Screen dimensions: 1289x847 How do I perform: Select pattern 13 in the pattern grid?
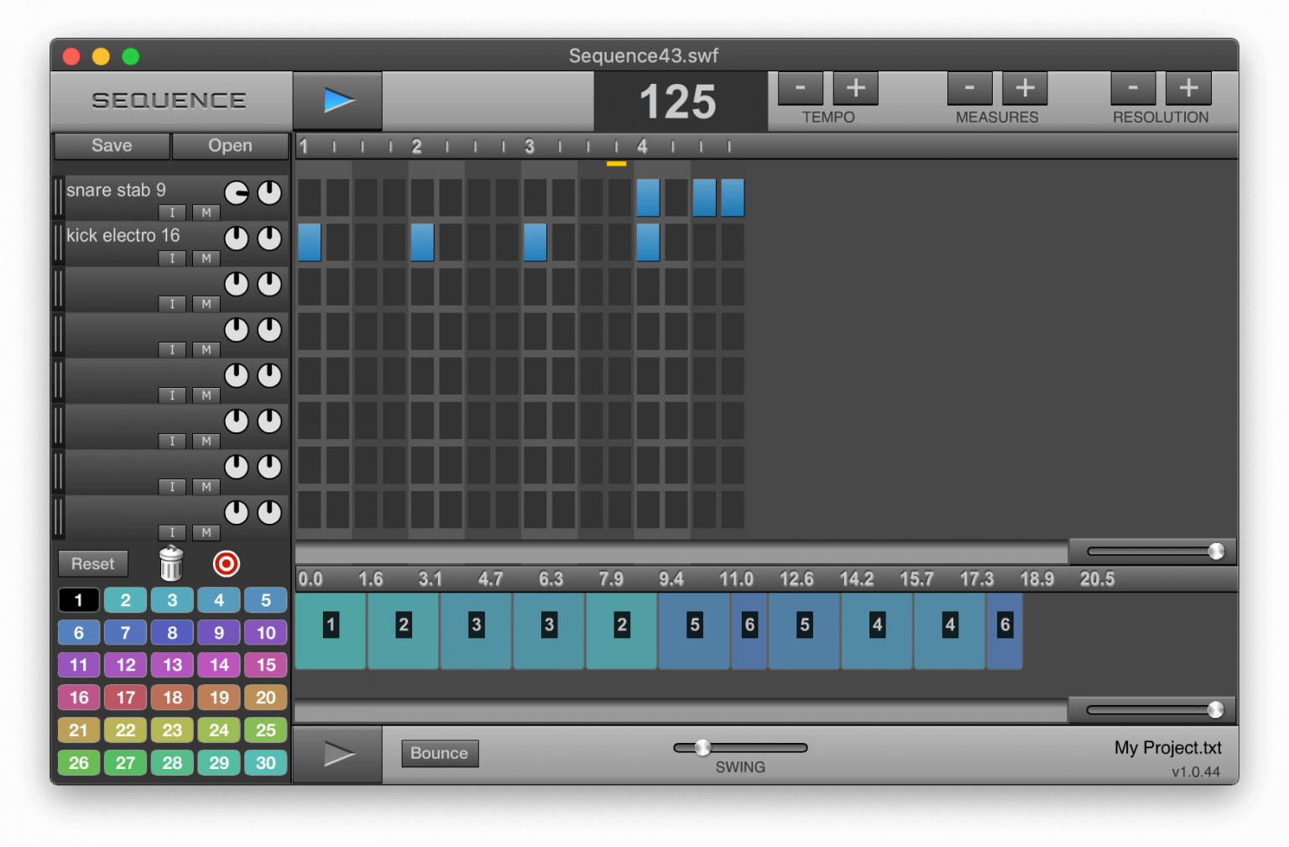tap(172, 665)
